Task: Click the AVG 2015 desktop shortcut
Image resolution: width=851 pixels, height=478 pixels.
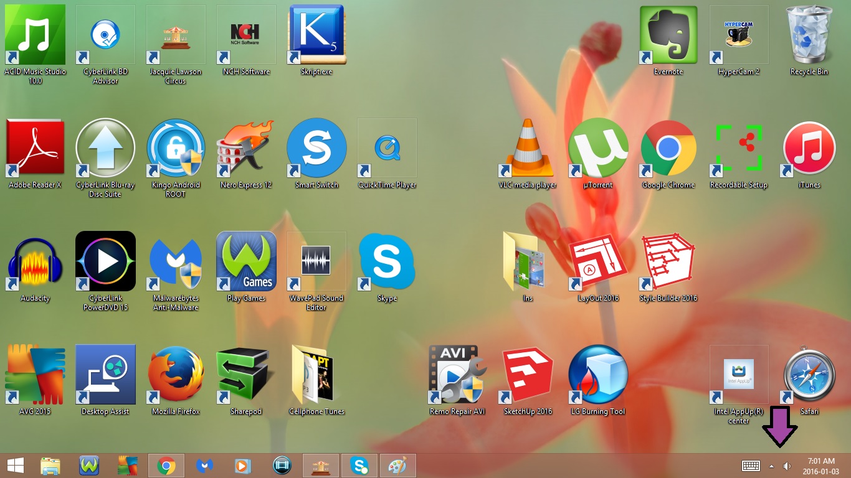Action: pyautogui.click(x=35, y=375)
